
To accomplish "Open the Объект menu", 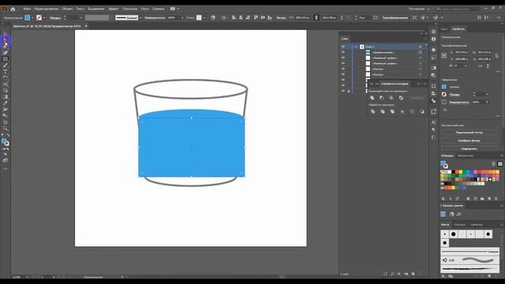I will [67, 9].
